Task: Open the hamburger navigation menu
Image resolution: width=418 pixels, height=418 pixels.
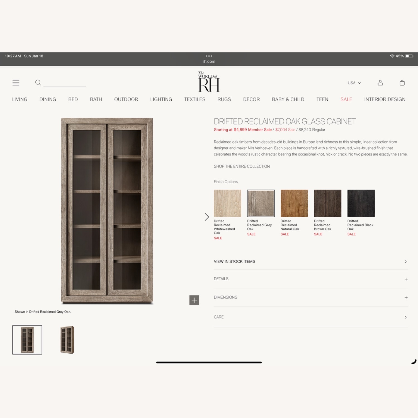Action: (16, 82)
